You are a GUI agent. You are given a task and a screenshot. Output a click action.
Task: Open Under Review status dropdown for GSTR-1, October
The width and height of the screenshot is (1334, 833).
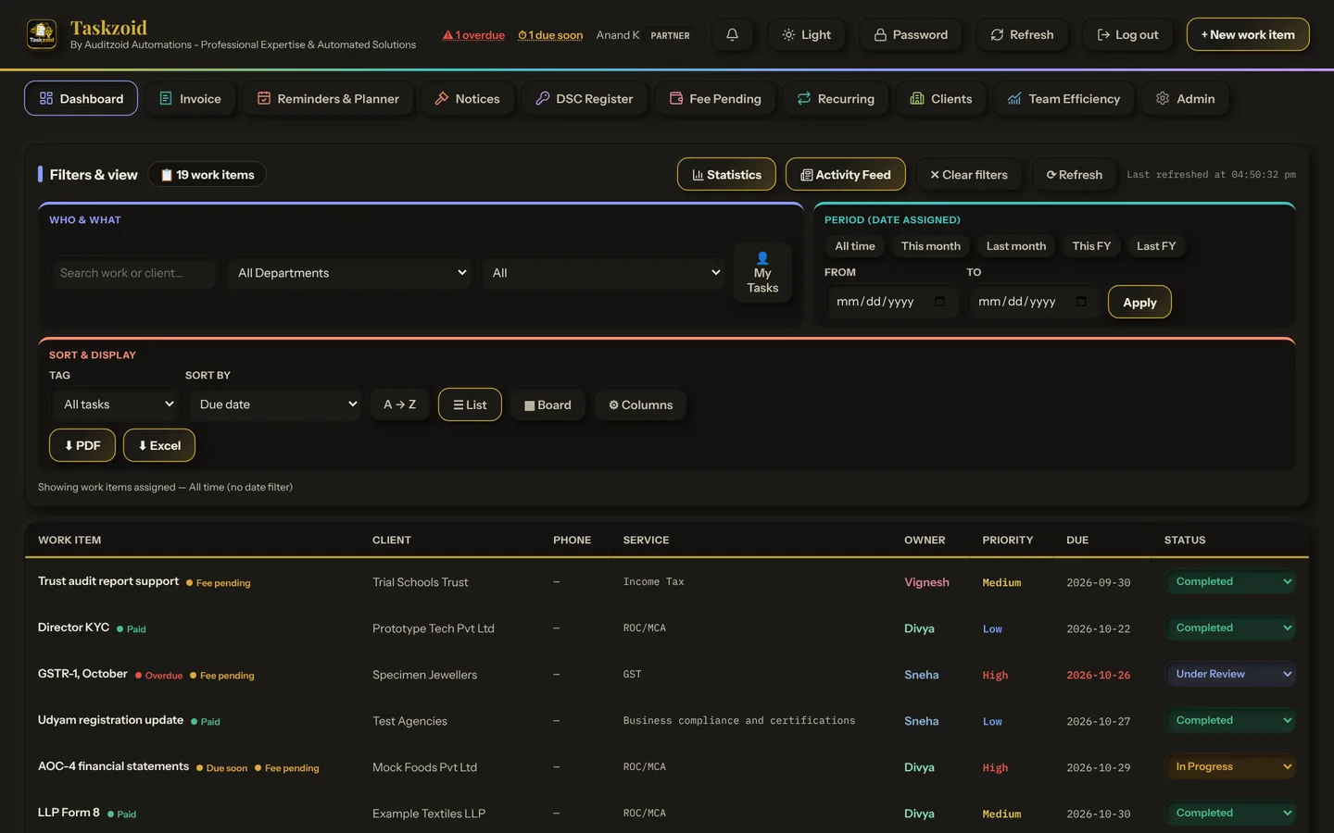point(1230,675)
